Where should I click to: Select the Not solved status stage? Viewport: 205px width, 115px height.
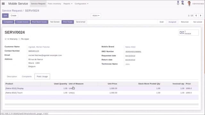(198, 22)
